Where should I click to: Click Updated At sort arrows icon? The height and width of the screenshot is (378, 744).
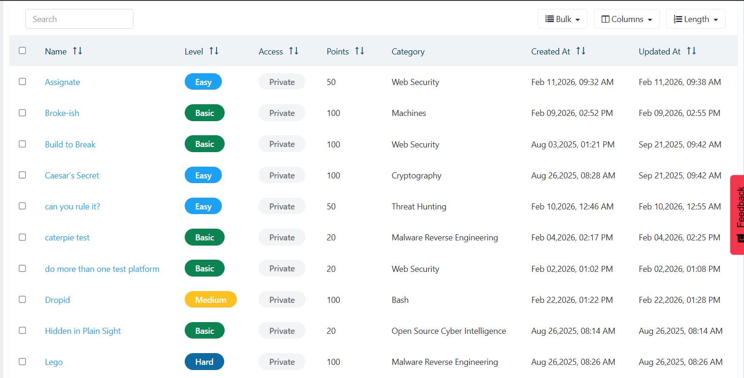coord(691,51)
